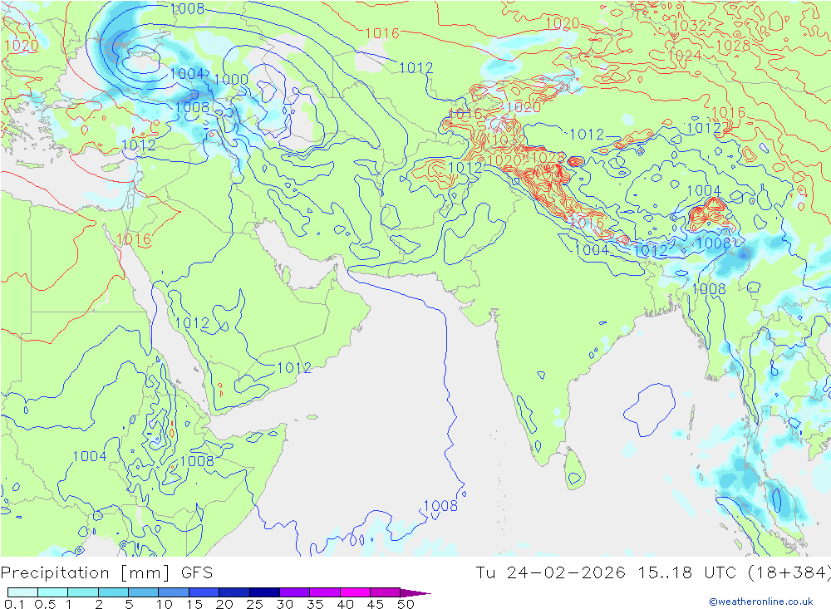Image resolution: width=831 pixels, height=609 pixels.
Task: Click the weatheronline.co.uk copyright link
Action: click(761, 601)
